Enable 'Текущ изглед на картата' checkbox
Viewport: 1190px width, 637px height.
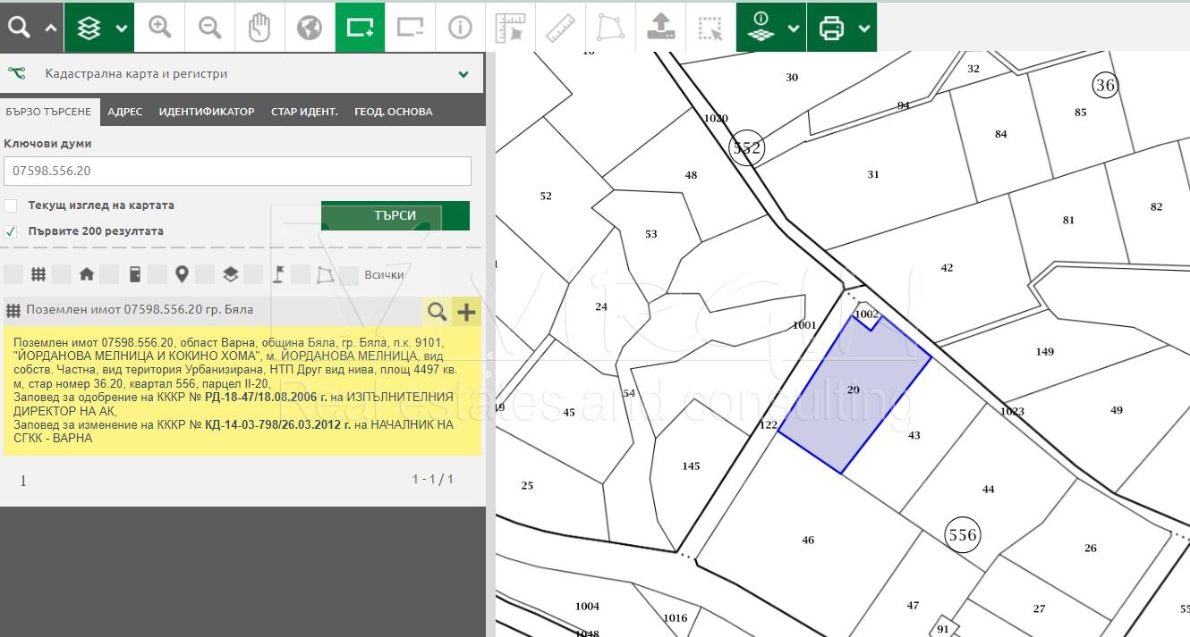(11, 205)
